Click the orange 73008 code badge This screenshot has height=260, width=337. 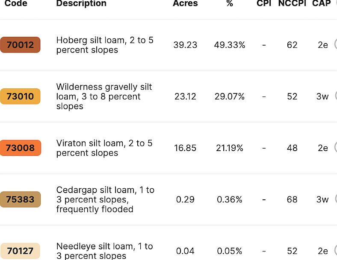coord(20,148)
